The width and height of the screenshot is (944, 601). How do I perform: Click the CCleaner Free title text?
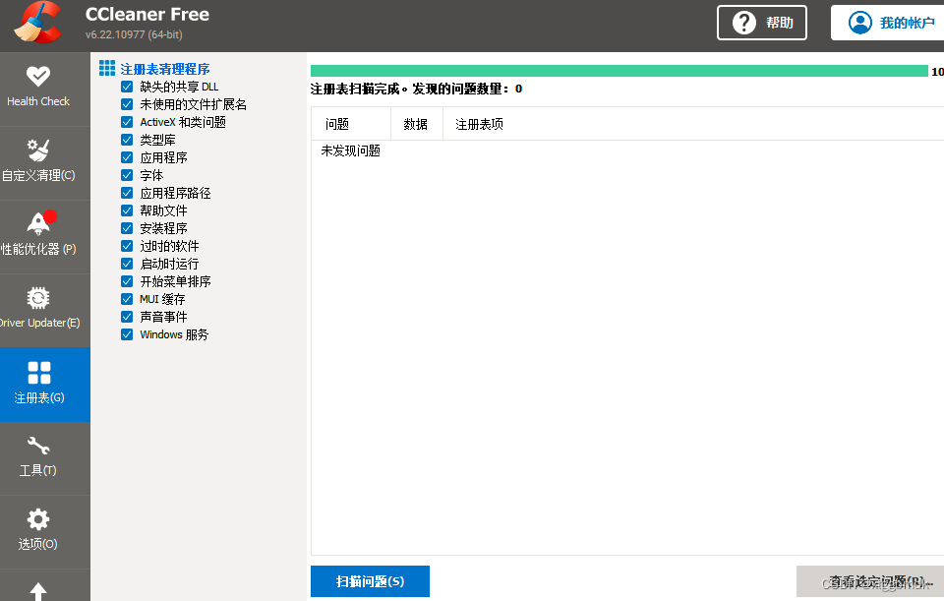point(147,15)
